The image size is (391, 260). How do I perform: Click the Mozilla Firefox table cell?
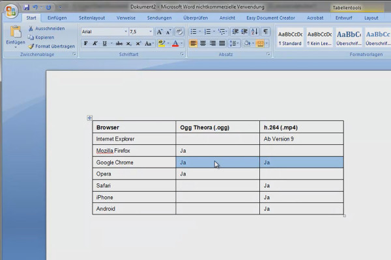point(134,151)
